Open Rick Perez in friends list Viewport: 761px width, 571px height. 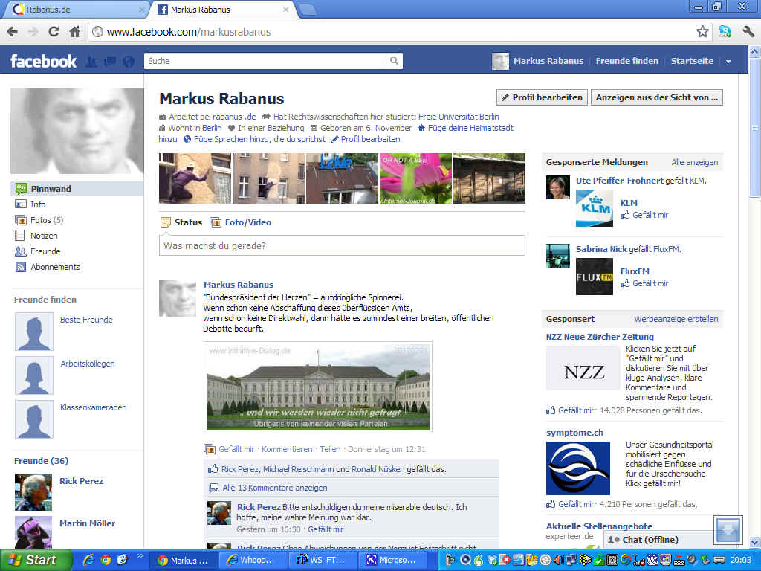click(81, 481)
